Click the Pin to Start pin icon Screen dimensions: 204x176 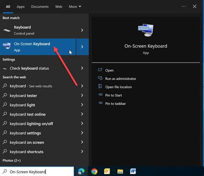100,94
